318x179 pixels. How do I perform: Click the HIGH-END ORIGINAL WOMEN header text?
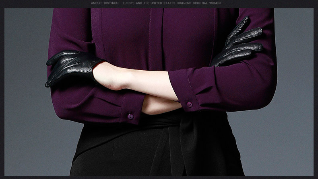pos(200,3)
